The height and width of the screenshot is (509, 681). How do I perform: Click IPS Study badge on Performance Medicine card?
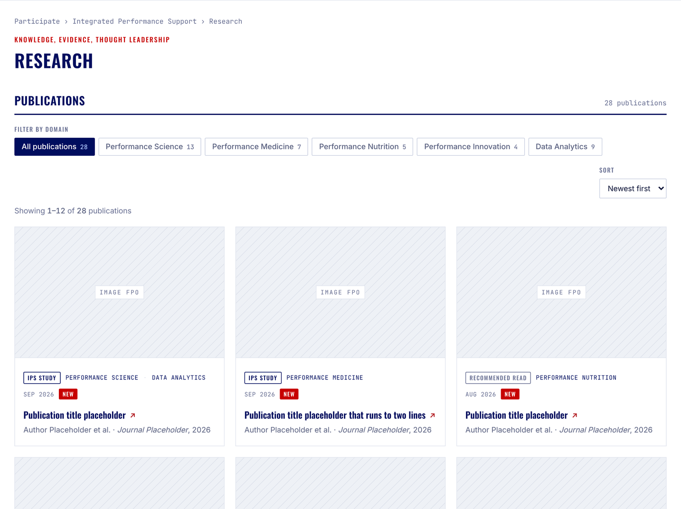pos(263,378)
